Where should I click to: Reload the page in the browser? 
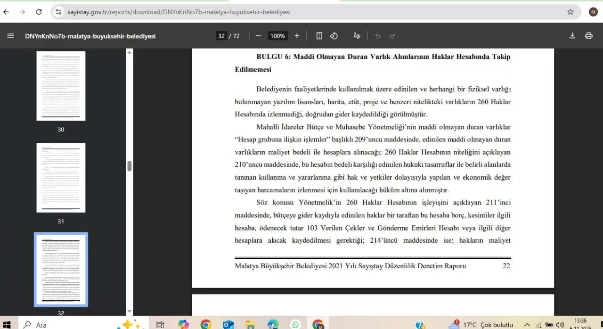[39, 12]
